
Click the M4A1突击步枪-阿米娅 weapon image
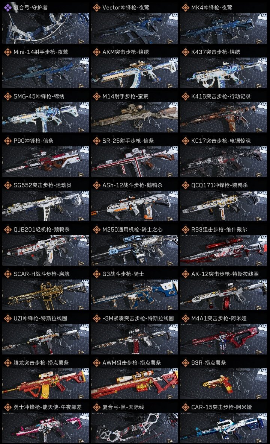point(223,339)
